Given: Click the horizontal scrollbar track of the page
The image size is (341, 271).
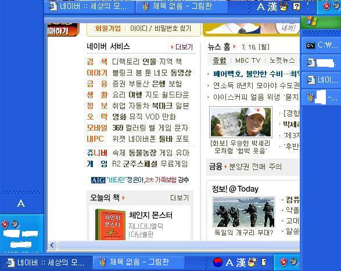Looking at the screenshot, I should coord(178,245).
